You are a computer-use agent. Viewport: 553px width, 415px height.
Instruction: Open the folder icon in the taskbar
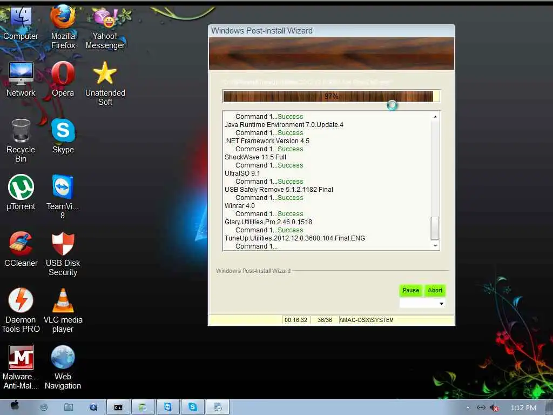click(69, 407)
